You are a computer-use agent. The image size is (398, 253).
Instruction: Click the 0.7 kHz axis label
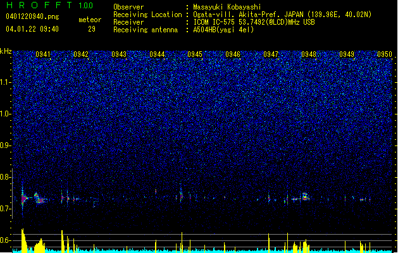[x=6, y=209]
